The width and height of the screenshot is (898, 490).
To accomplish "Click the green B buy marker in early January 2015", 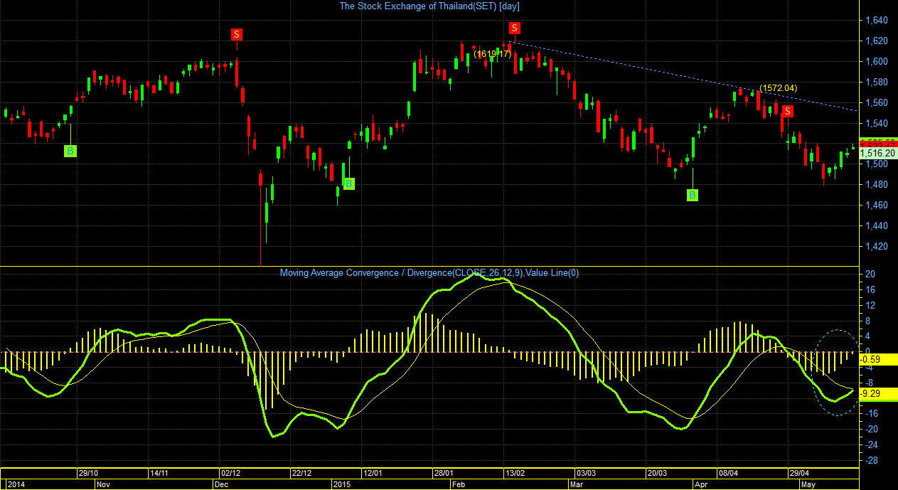I will [x=348, y=183].
